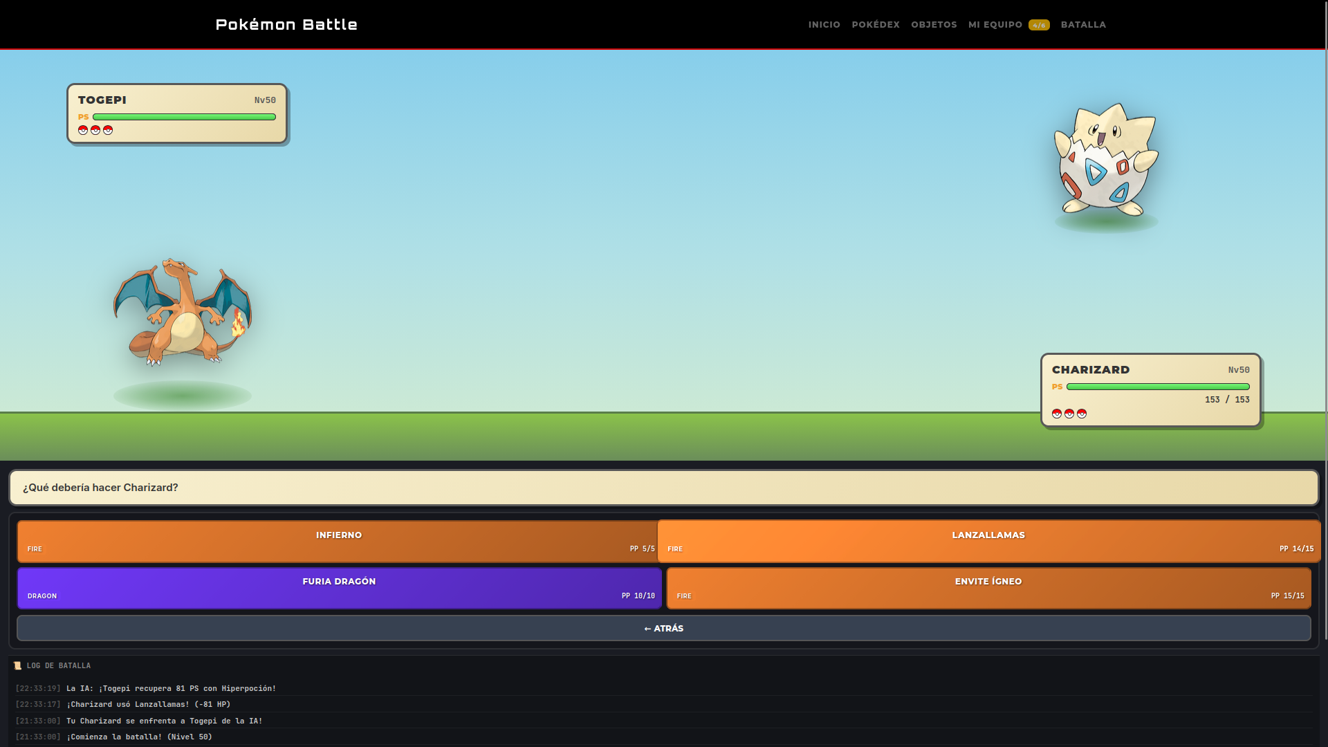The width and height of the screenshot is (1328, 747).
Task: Go to the Objetos section
Action: coord(934,25)
